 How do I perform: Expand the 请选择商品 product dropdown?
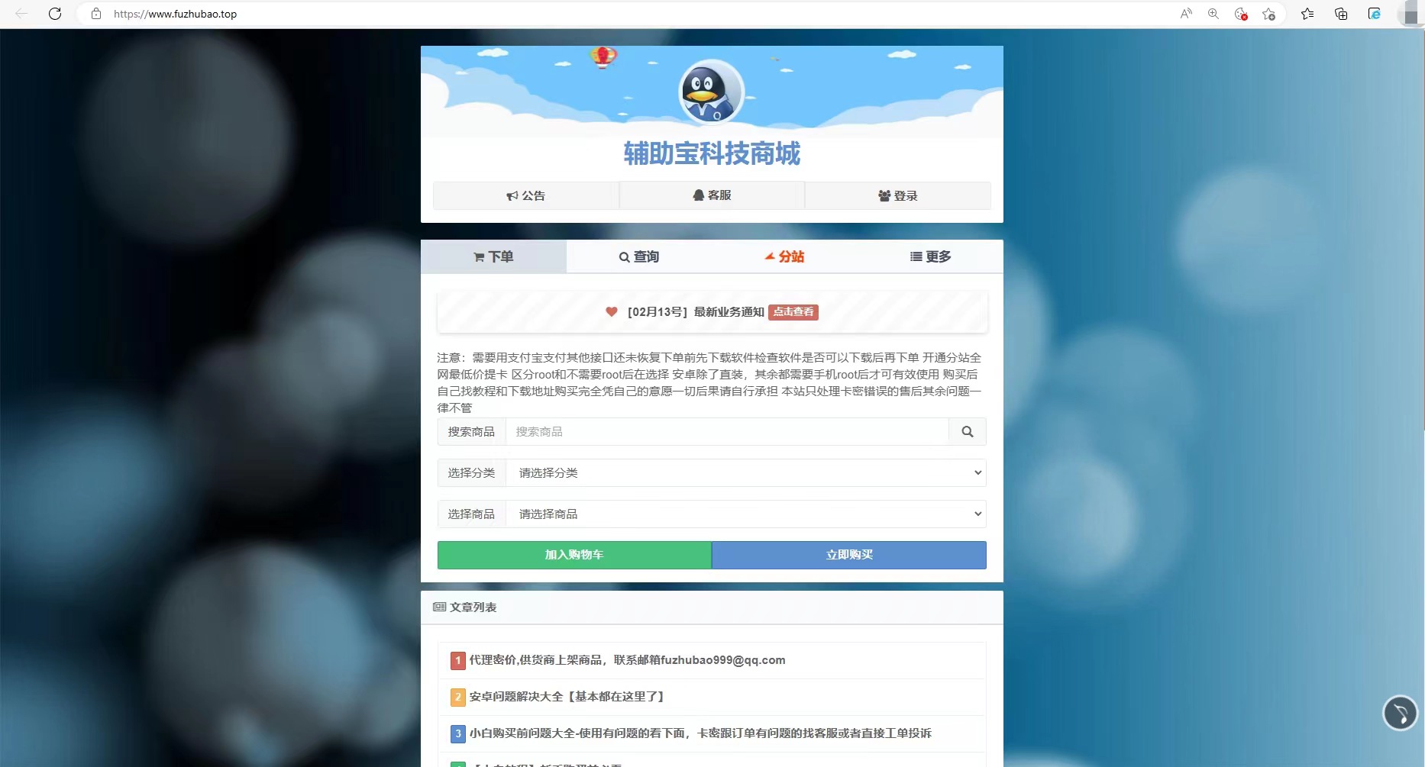745,514
